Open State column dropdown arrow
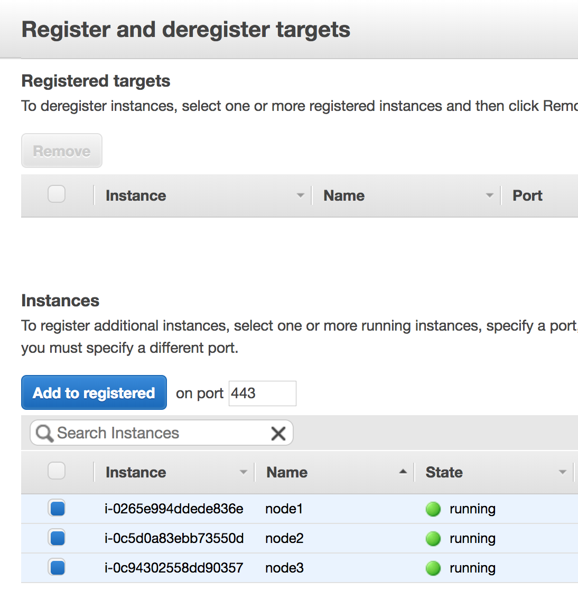The width and height of the screenshot is (578, 600). 562,472
